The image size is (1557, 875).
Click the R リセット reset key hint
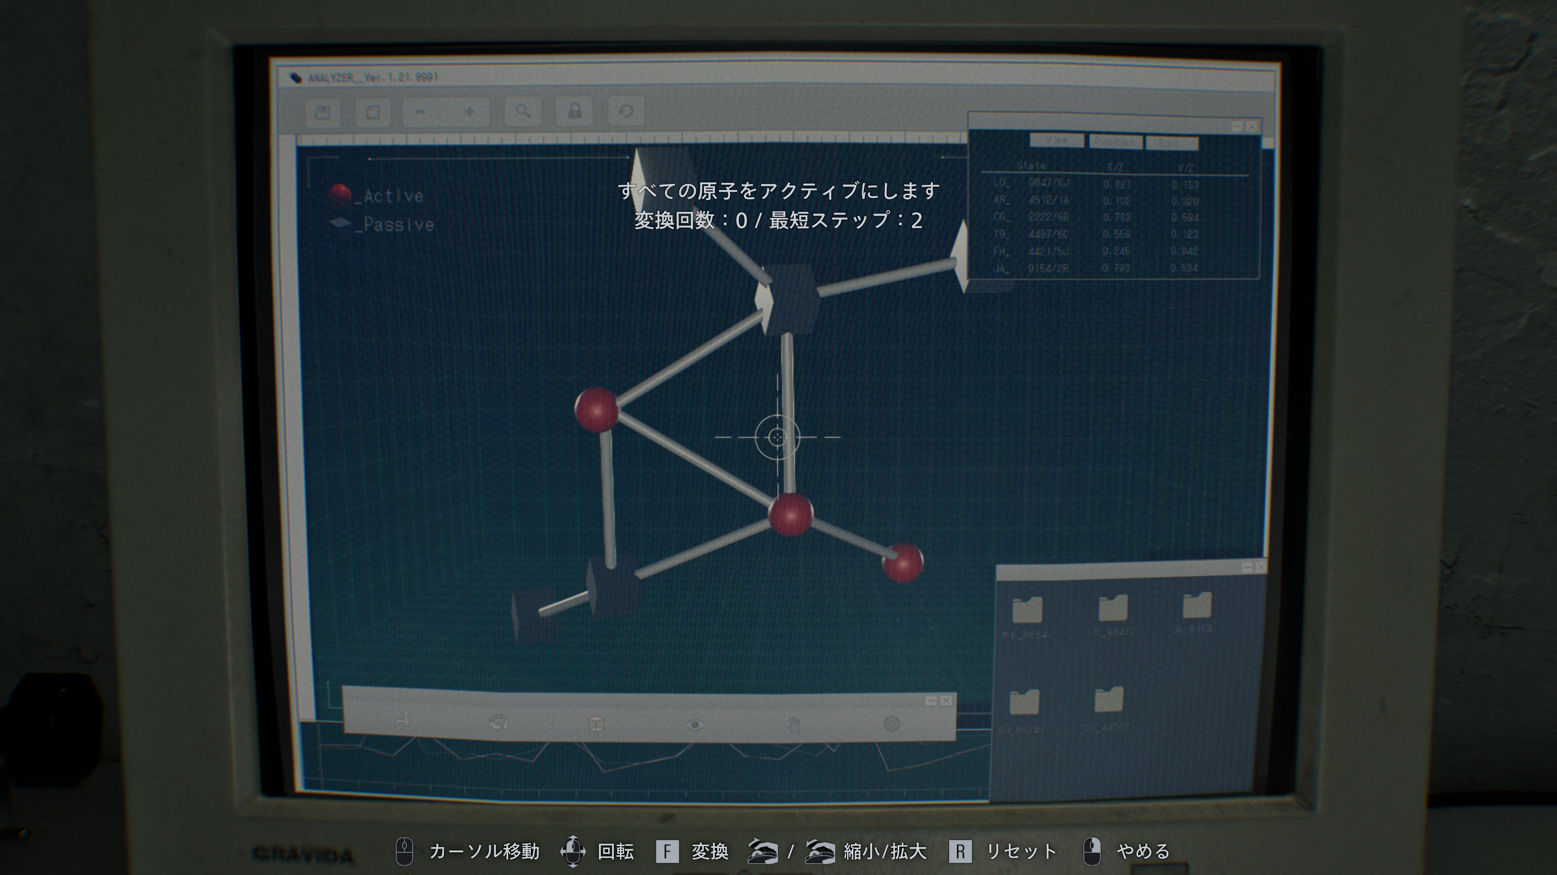click(1003, 852)
